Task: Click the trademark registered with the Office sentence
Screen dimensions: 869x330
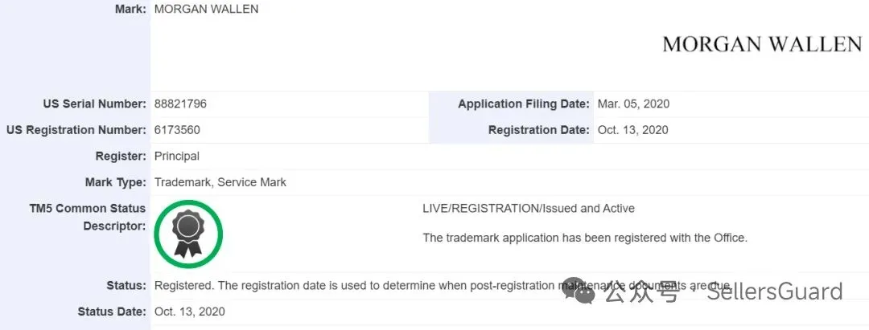Action: 585,238
